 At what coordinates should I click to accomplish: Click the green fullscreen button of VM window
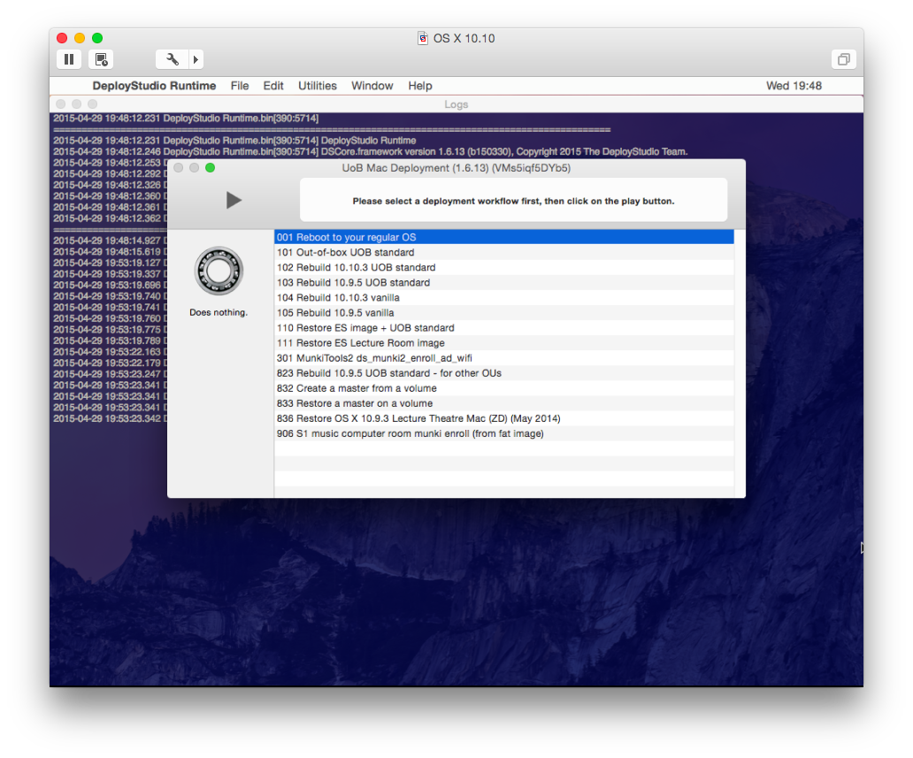[97, 38]
